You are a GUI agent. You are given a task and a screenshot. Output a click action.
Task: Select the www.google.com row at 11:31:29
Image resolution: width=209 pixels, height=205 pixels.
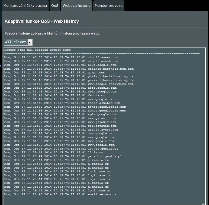(59, 145)
